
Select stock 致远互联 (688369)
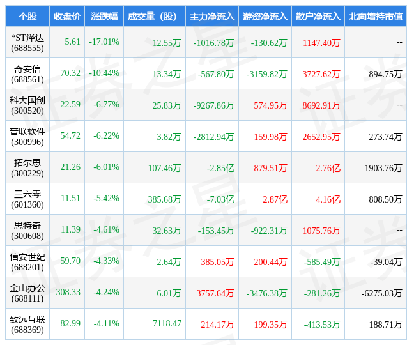tap(27, 325)
